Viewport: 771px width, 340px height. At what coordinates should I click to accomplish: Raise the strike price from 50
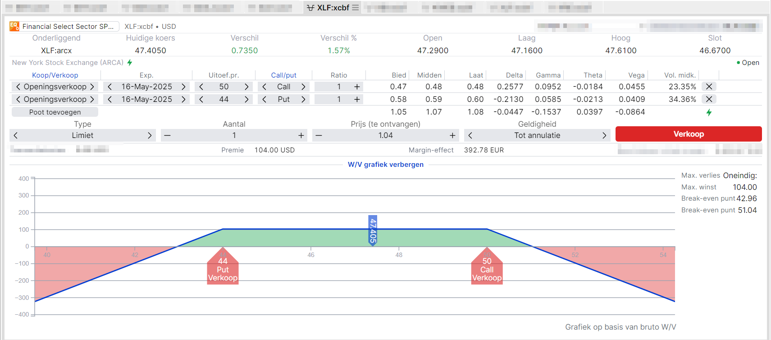pos(246,87)
